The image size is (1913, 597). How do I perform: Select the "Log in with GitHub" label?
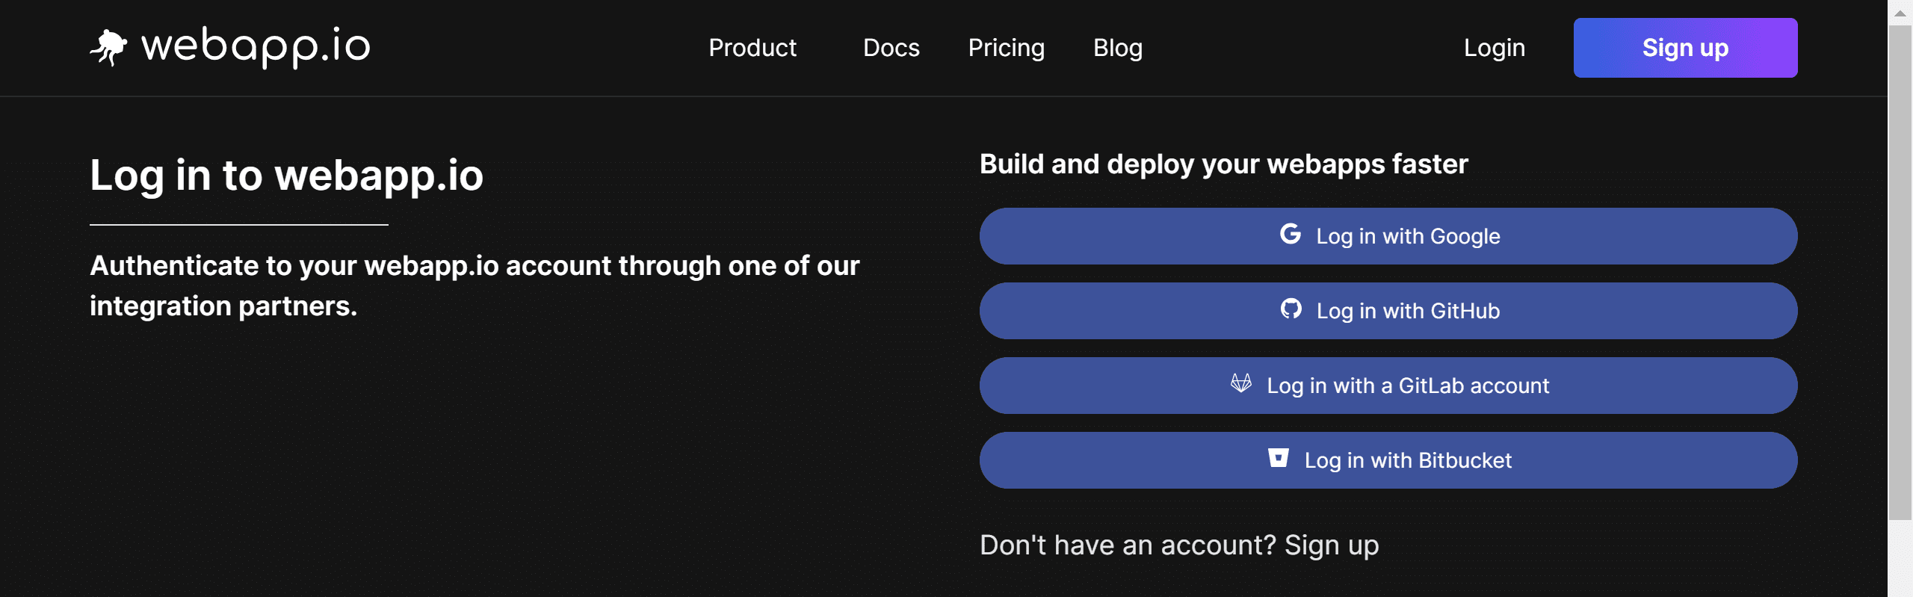[1408, 311]
